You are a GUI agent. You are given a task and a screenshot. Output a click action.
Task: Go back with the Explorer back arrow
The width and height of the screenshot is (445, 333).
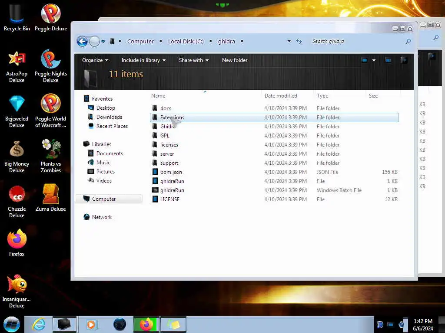click(82, 41)
